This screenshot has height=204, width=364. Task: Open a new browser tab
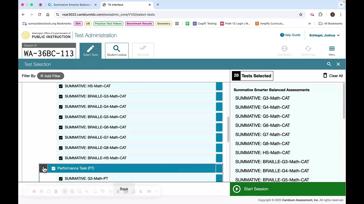[x=158, y=5]
